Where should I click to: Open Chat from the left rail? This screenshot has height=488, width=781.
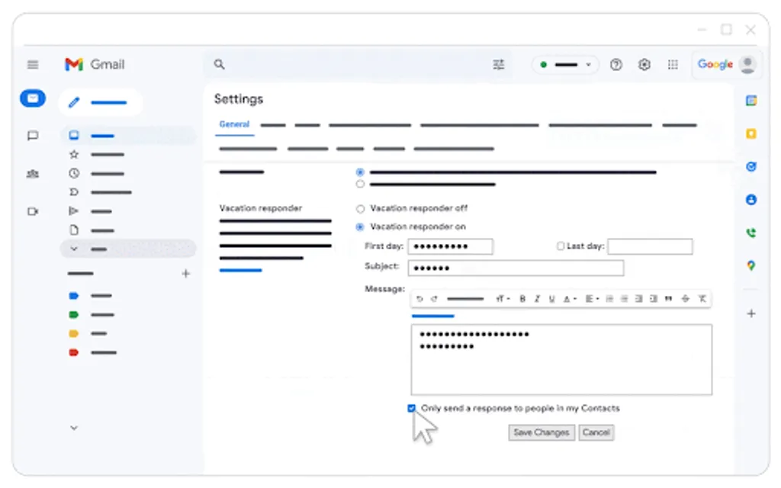pyautogui.click(x=33, y=136)
